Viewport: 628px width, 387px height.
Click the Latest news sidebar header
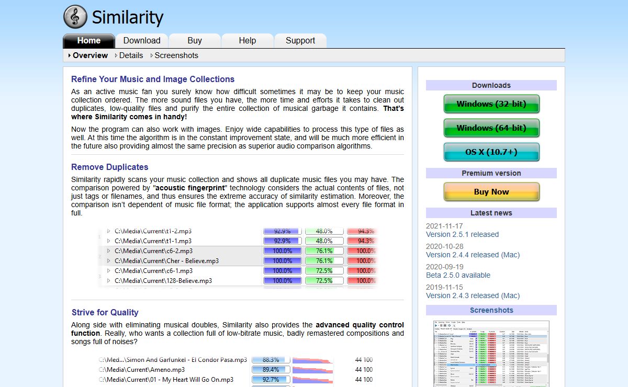491,213
